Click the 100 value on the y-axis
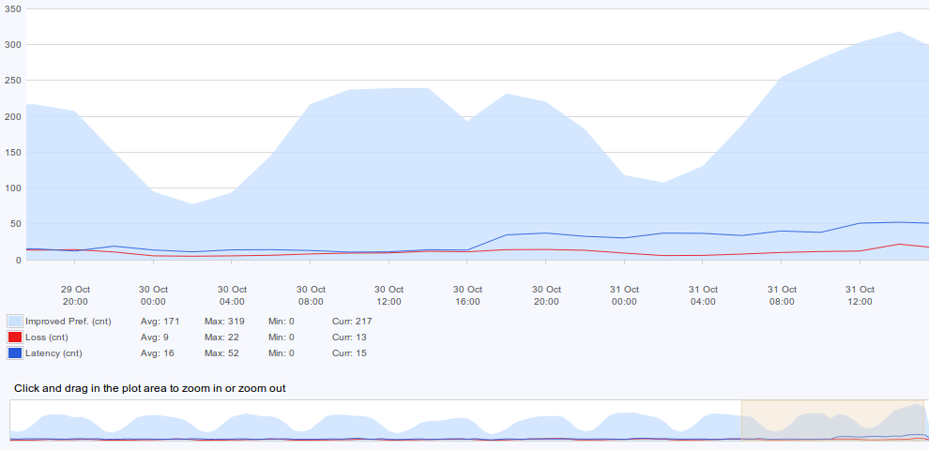 12,188
